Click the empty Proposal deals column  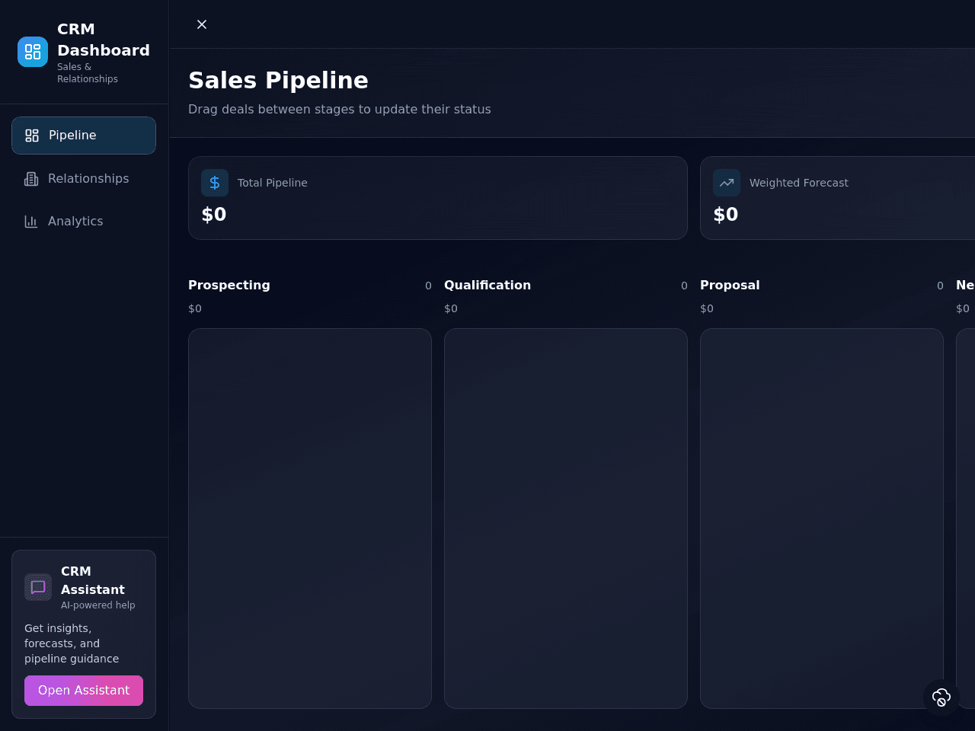(x=822, y=519)
